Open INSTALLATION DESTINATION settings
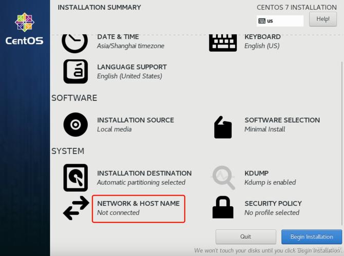The height and width of the screenshot is (256, 344). (144, 173)
